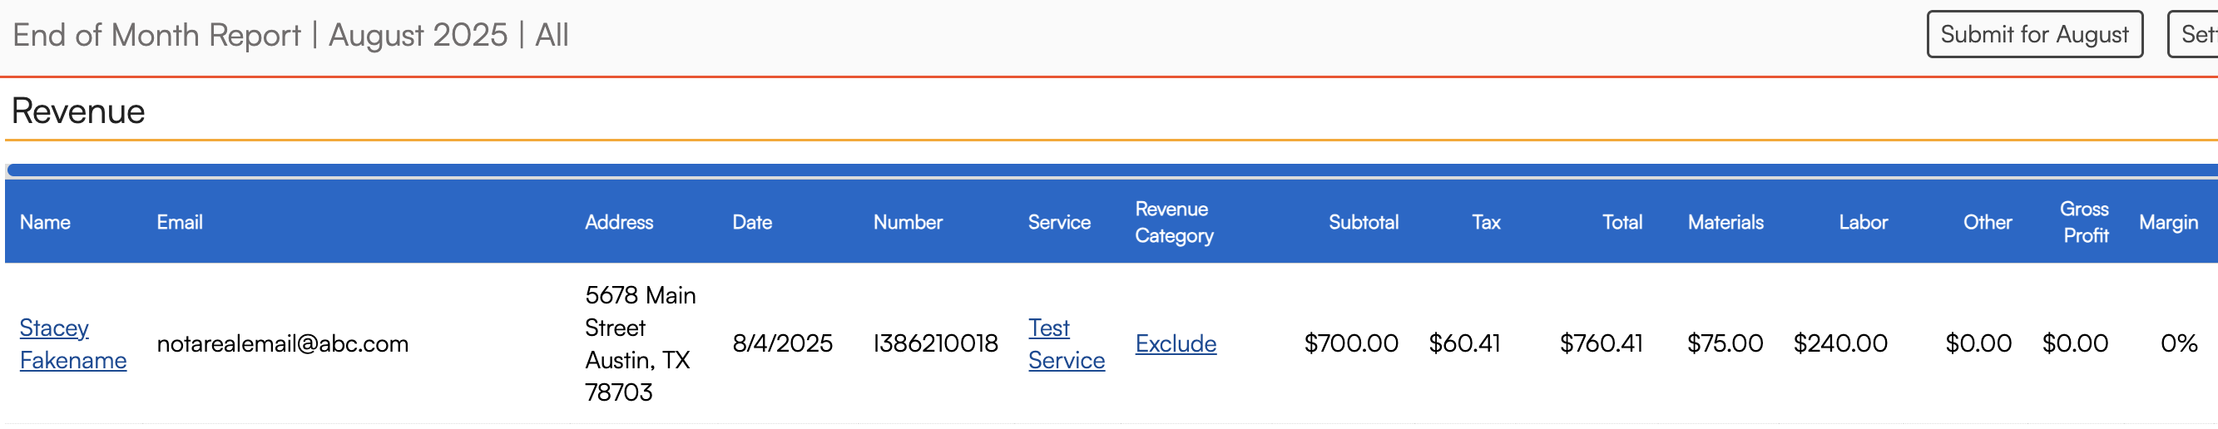
Task: Click the Submit for August button
Action: pos(2032,34)
